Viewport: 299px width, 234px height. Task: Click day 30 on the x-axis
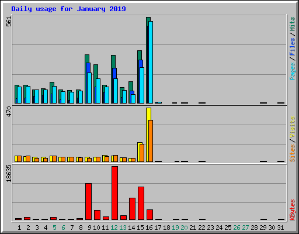coord(272,228)
